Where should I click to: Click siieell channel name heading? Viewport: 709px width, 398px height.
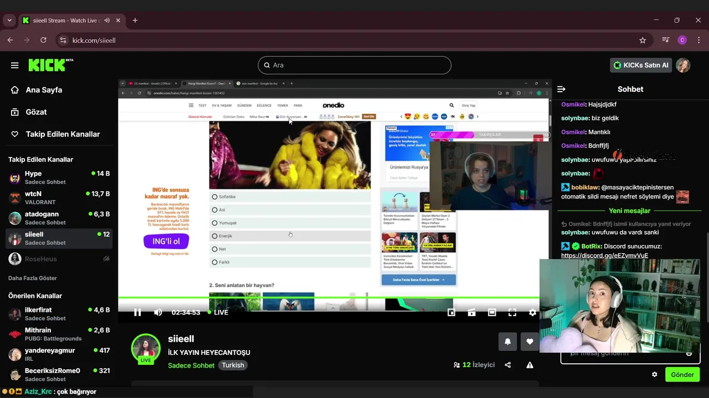click(x=181, y=338)
